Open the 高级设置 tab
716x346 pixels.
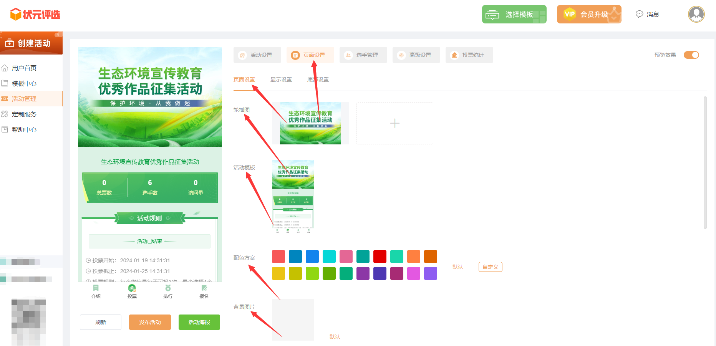(x=416, y=55)
